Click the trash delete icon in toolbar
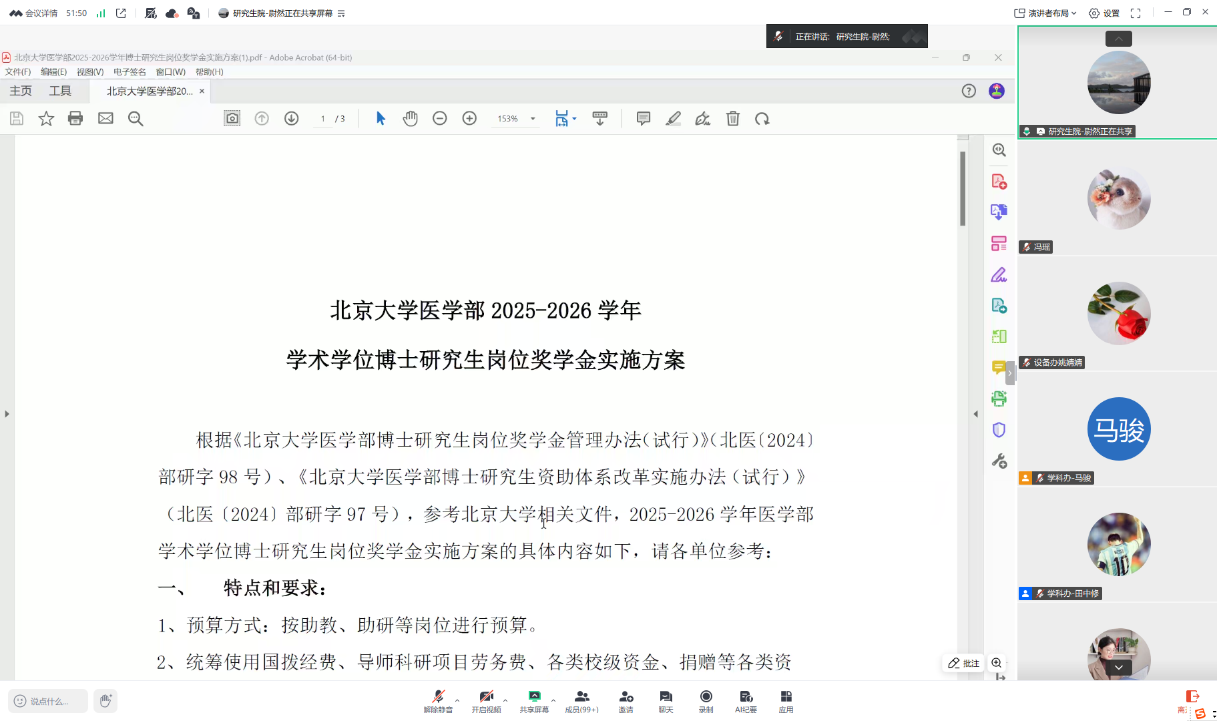1217x721 pixels. [x=733, y=119]
